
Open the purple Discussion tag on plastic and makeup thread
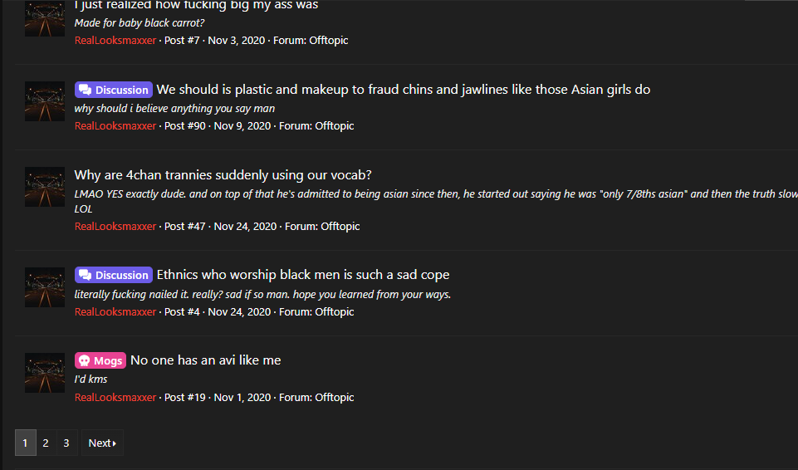[x=114, y=90]
